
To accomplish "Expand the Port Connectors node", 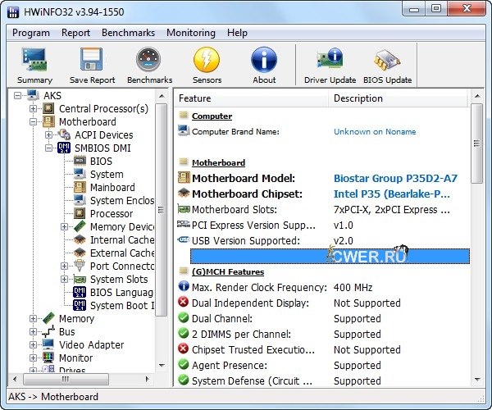I will [64, 266].
